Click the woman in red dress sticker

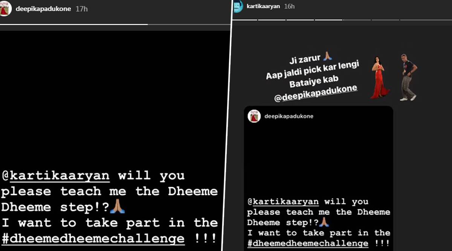[x=379, y=78]
